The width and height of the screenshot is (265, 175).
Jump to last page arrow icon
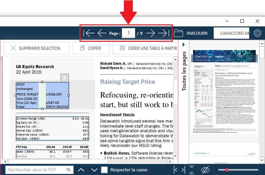[163, 33]
